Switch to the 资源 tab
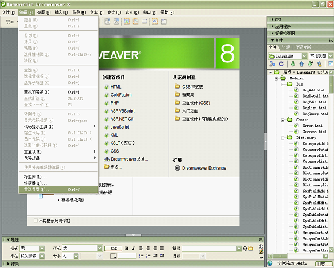334x268 pixels. 286,47
